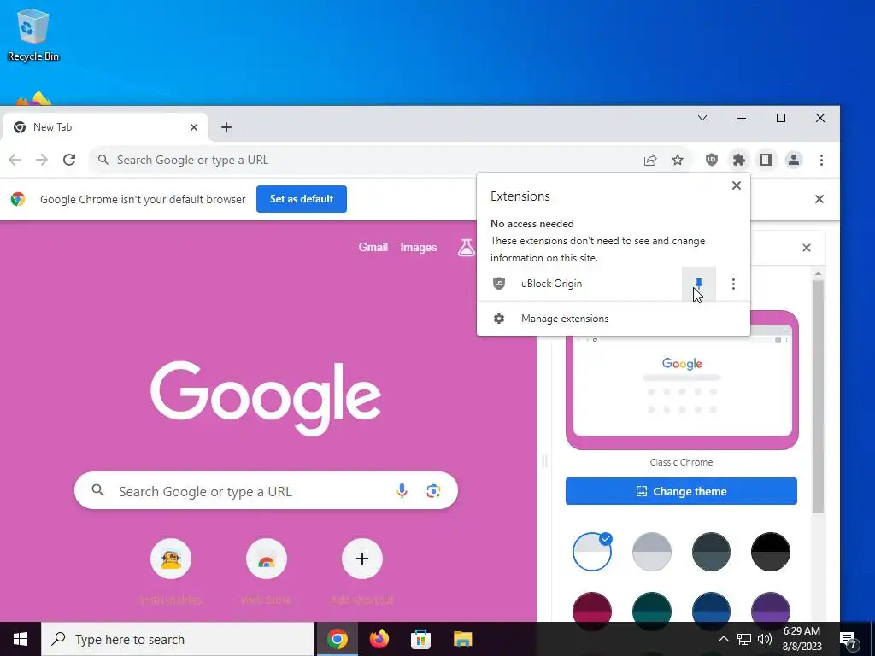Viewport: 875px width, 656px height.
Task: Open more actions for uBlock Origin
Action: coord(733,284)
